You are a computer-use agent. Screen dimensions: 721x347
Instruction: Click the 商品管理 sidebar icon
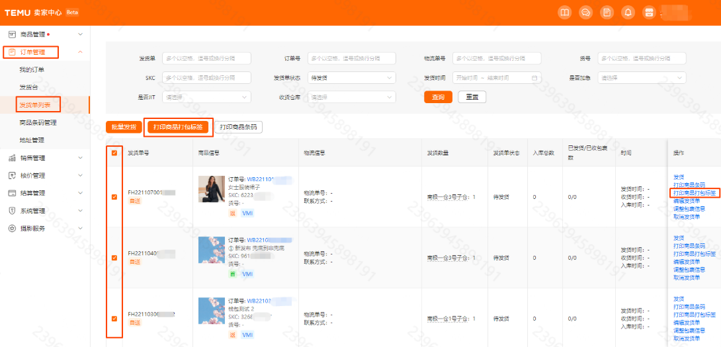[x=13, y=34]
